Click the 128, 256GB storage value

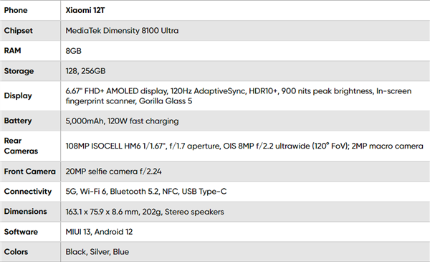pos(85,71)
